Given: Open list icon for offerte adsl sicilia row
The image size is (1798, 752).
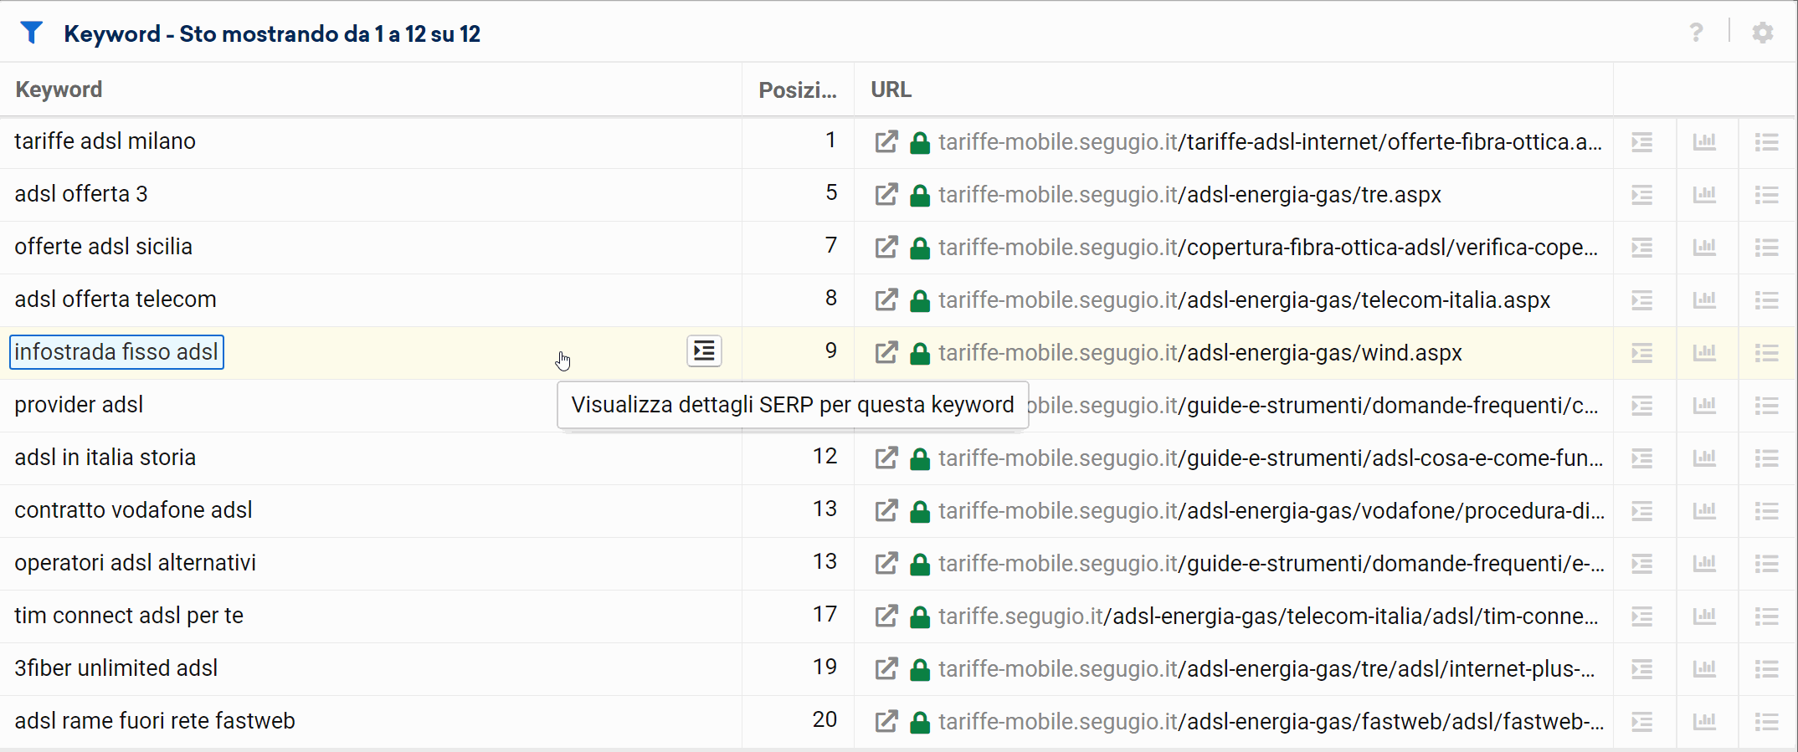Looking at the screenshot, I should point(1766,248).
